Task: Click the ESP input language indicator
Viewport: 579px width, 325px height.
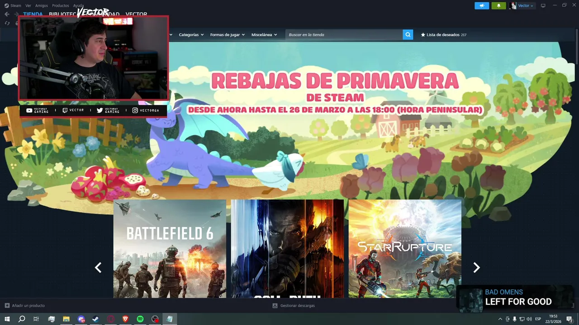Action: point(538,319)
